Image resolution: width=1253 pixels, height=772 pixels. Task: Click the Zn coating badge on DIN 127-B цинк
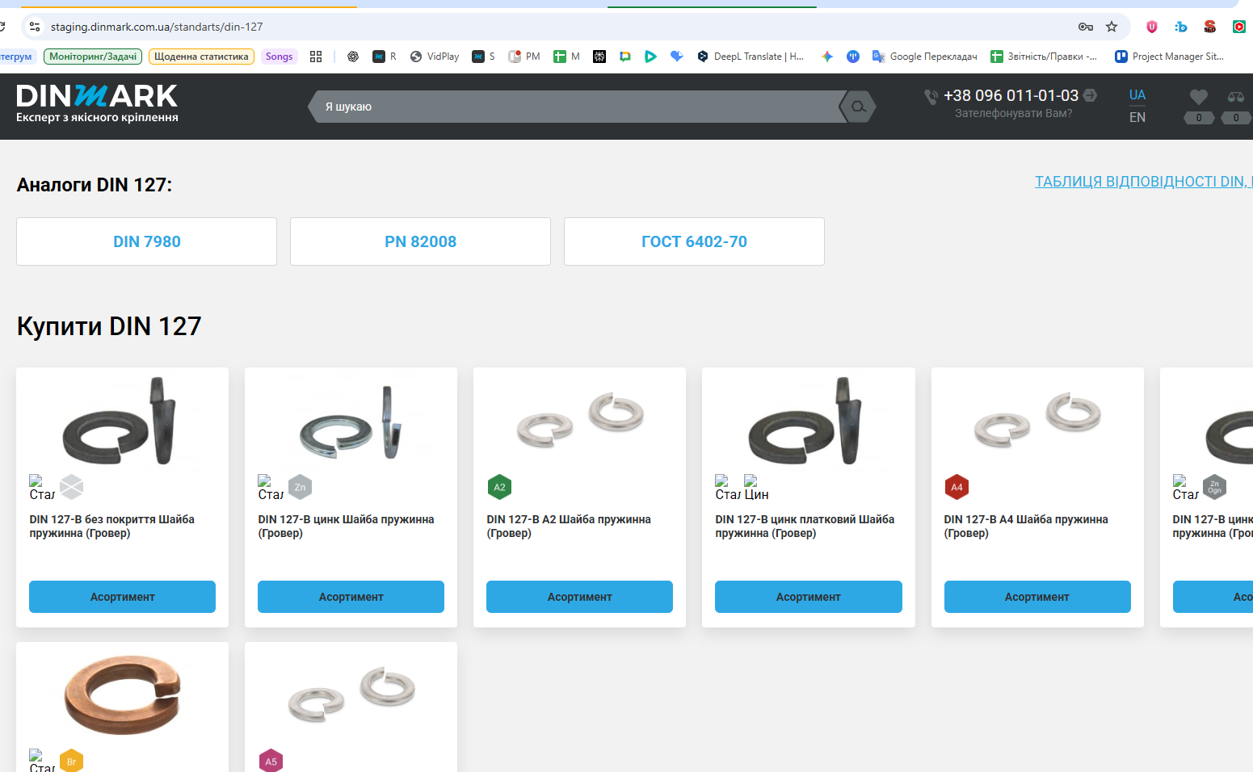tap(300, 487)
